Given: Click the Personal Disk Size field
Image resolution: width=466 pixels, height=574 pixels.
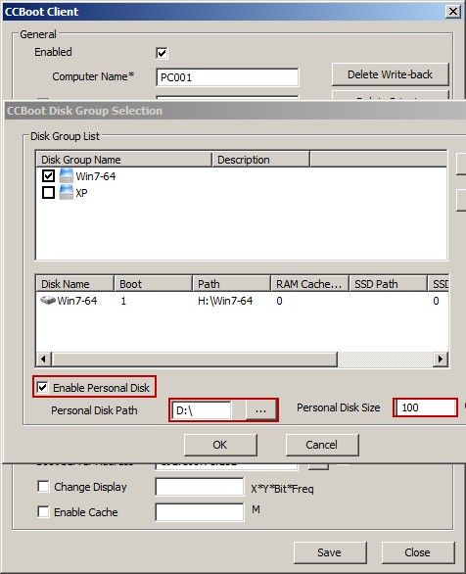Looking at the screenshot, I should coord(426,407).
